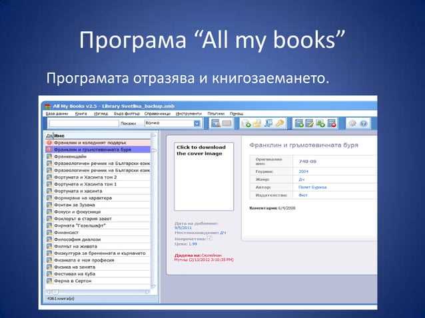This screenshot has width=425, height=318.
Task: Click the All My Books title bar app icon
Action: tap(48, 106)
